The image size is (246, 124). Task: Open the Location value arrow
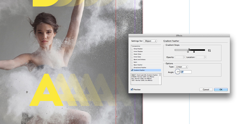point(205,57)
